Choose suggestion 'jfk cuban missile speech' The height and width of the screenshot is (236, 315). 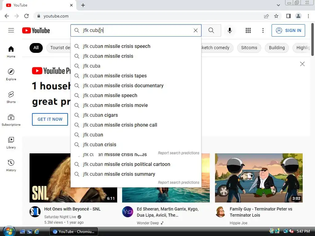coord(136,96)
